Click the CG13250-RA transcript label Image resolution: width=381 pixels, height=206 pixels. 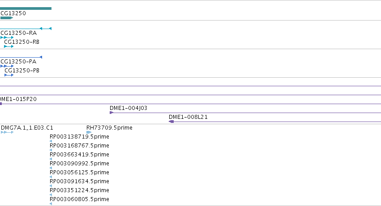coord(19,33)
